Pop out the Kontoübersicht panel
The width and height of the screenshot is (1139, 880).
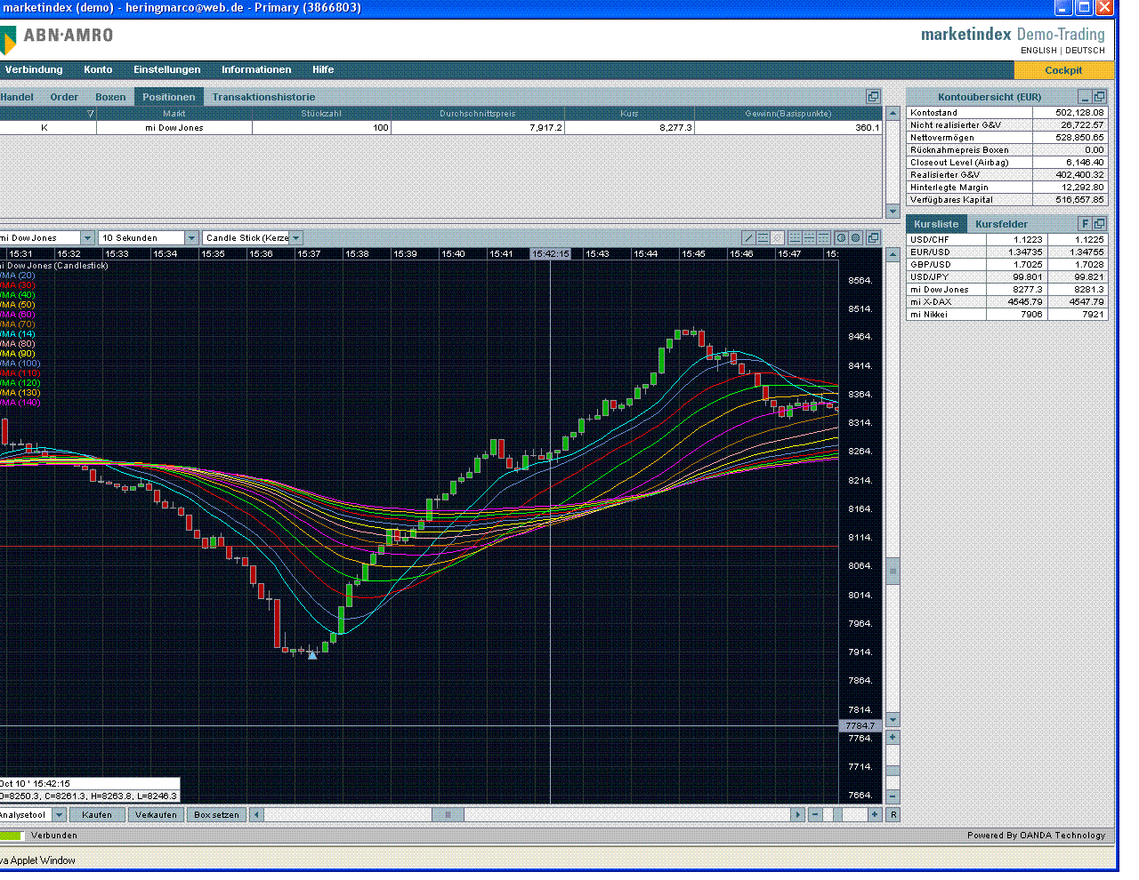[x=1100, y=97]
